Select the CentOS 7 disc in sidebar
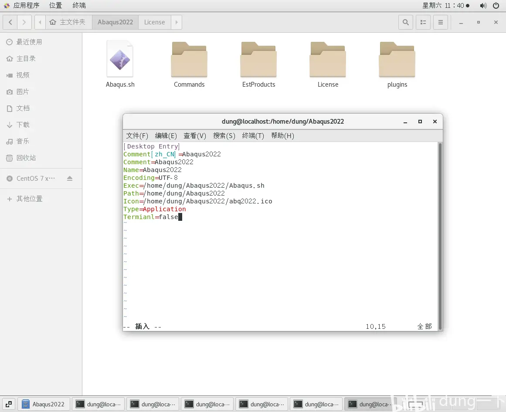This screenshot has width=506, height=412. click(35, 179)
